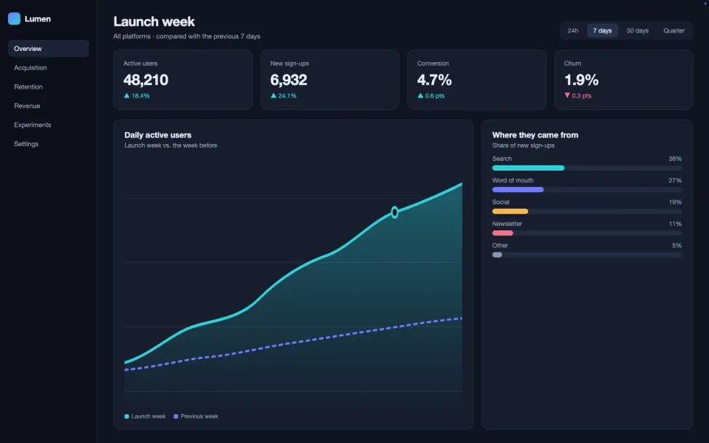The width and height of the screenshot is (709, 443).
Task: Switch time range to 24h
Action: tap(573, 30)
